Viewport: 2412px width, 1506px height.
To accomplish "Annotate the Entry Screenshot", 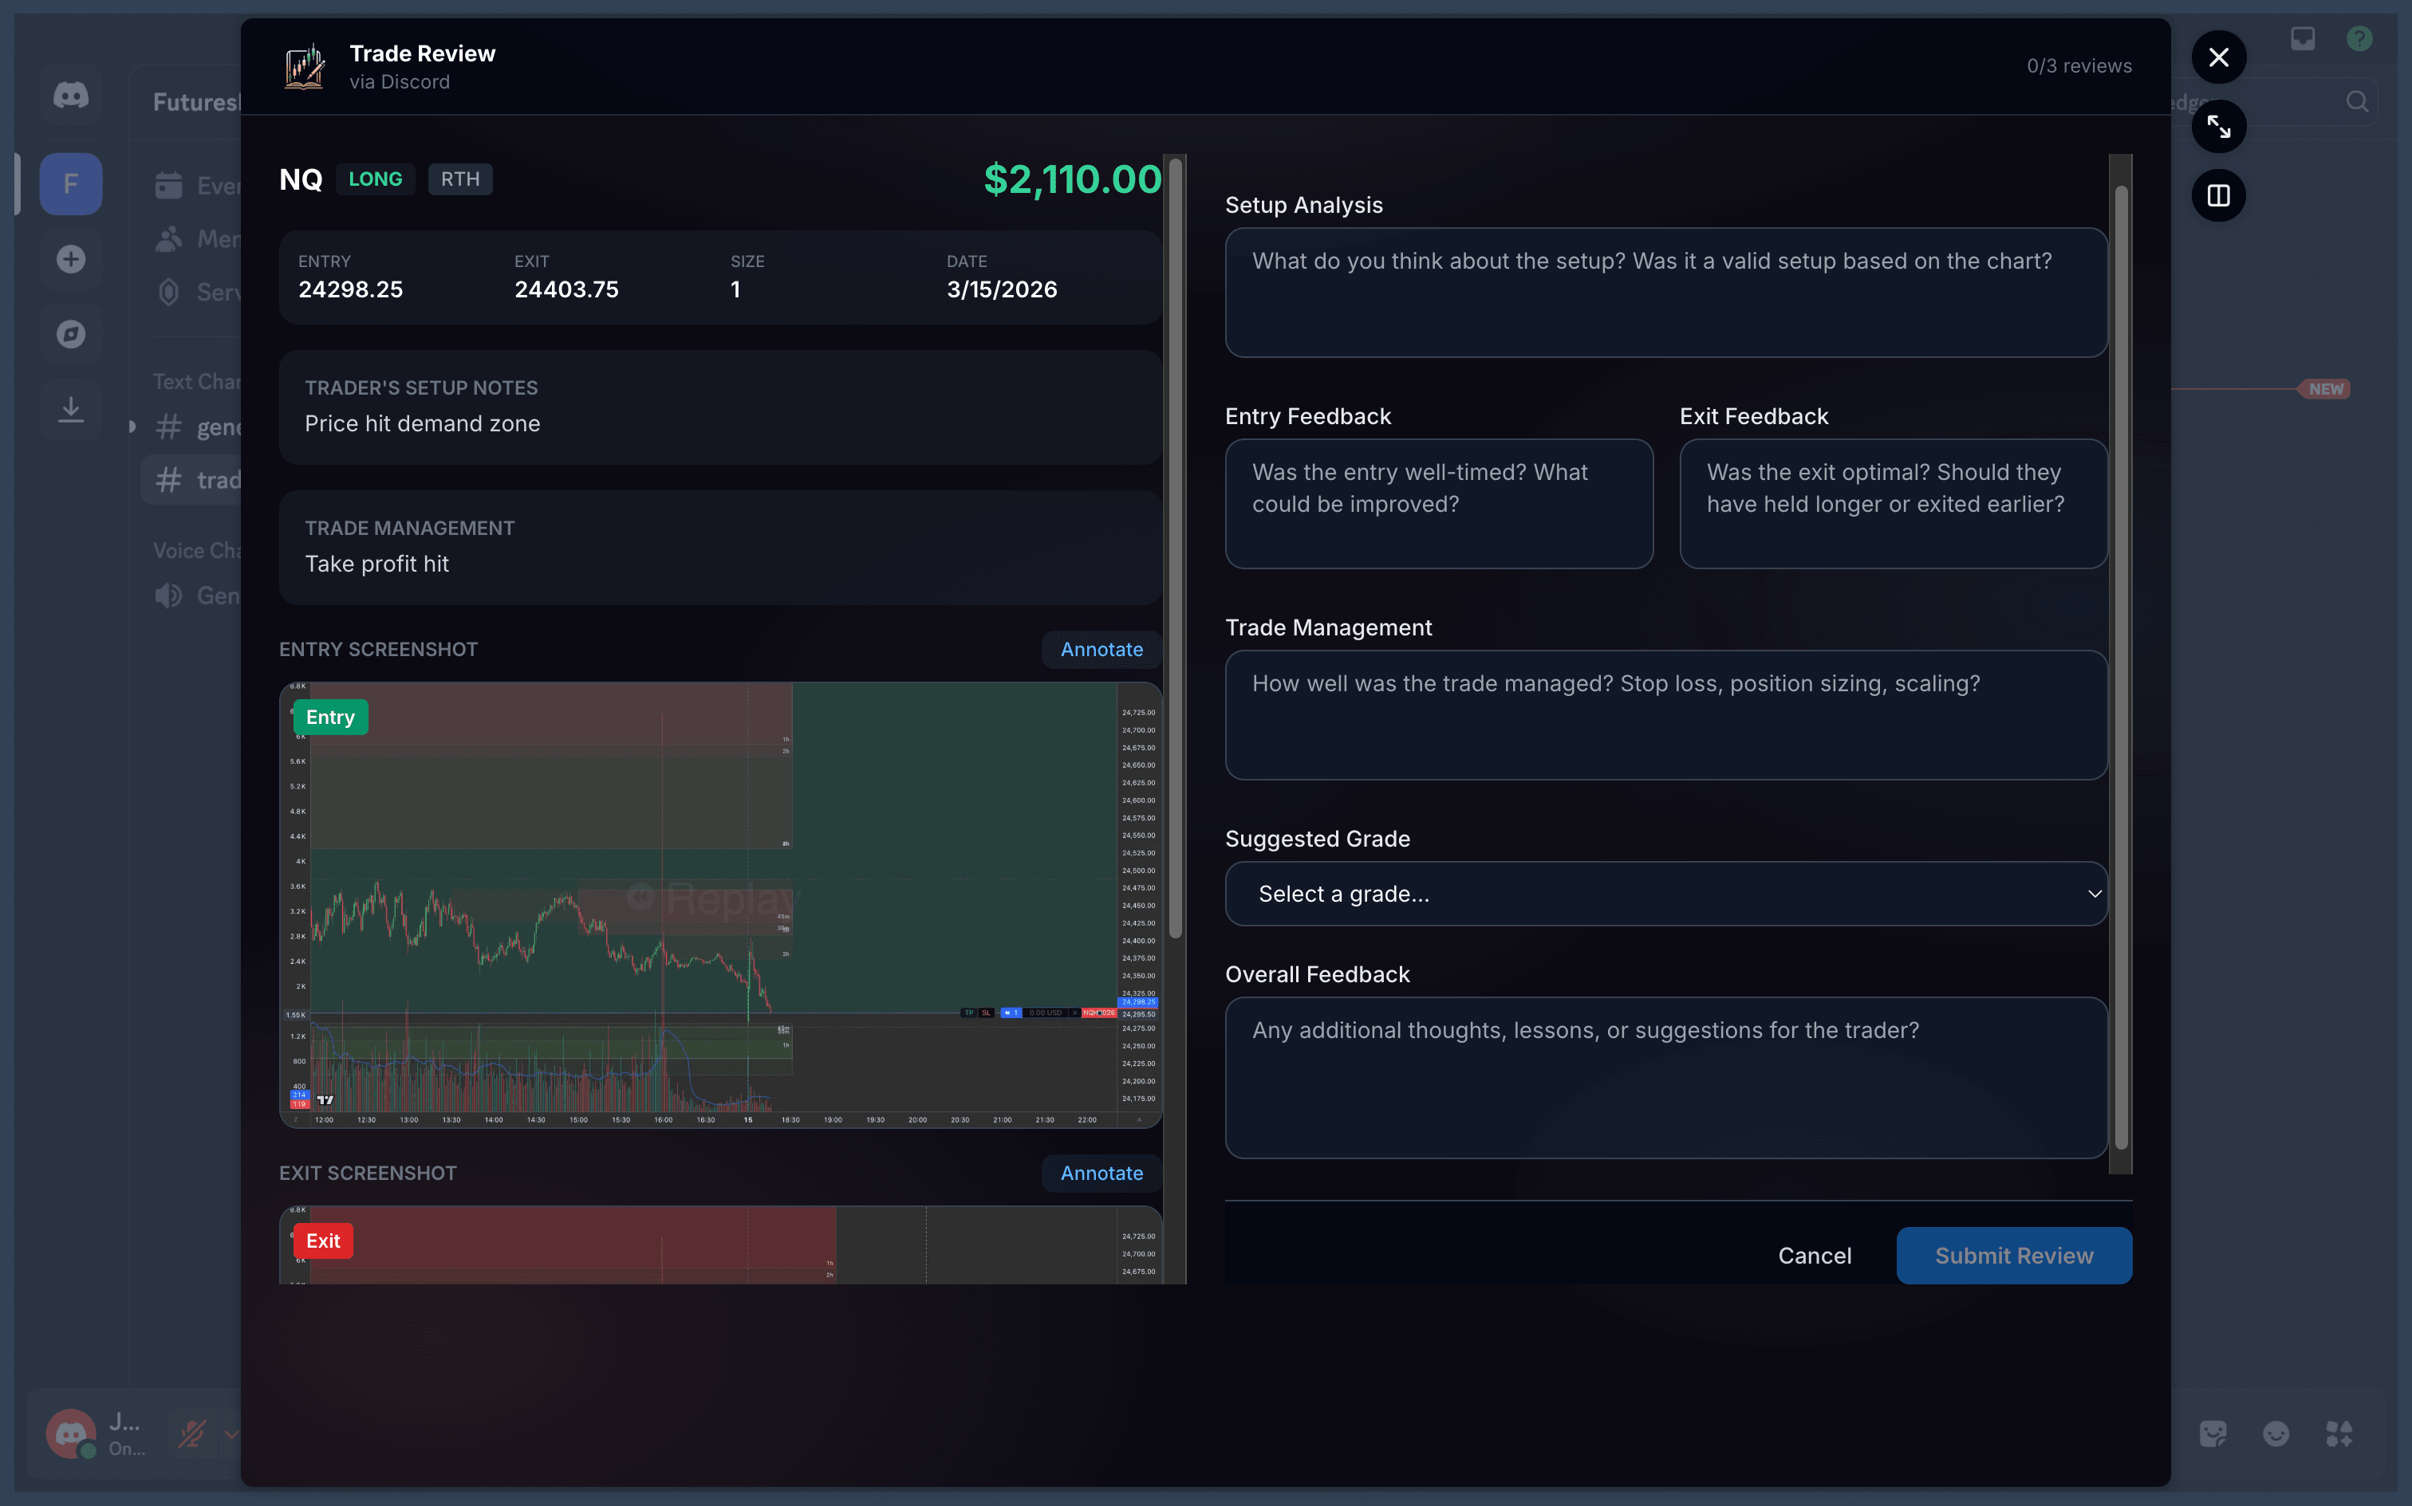I will (1100, 650).
